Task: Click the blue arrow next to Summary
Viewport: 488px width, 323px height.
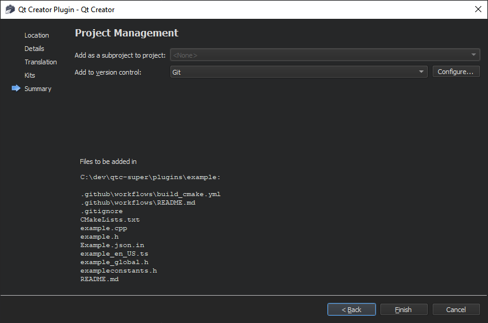Action: click(16, 89)
